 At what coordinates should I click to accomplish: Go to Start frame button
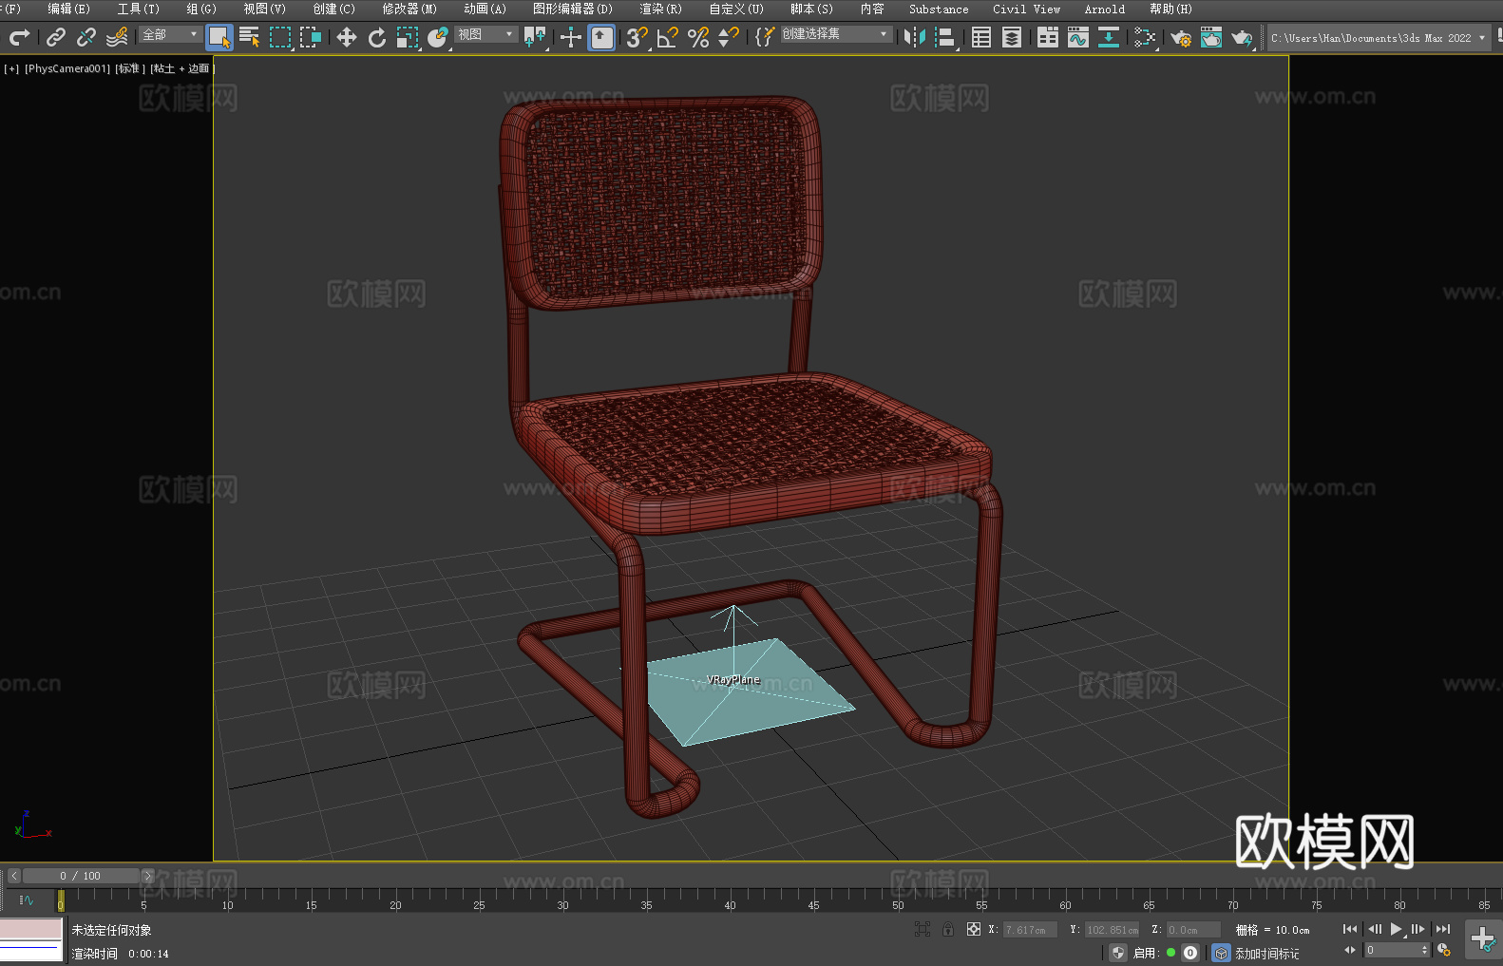[x=1350, y=929]
